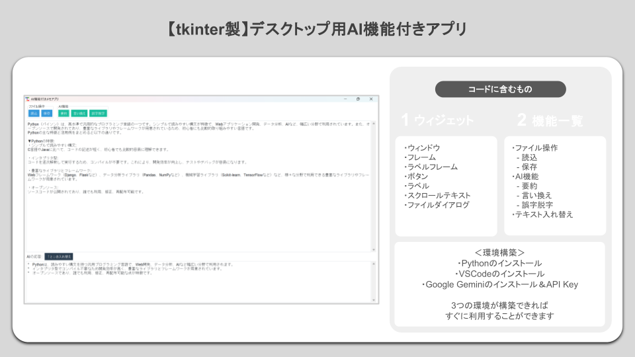Run the 誤字脱字 typo check button

[x=98, y=113]
